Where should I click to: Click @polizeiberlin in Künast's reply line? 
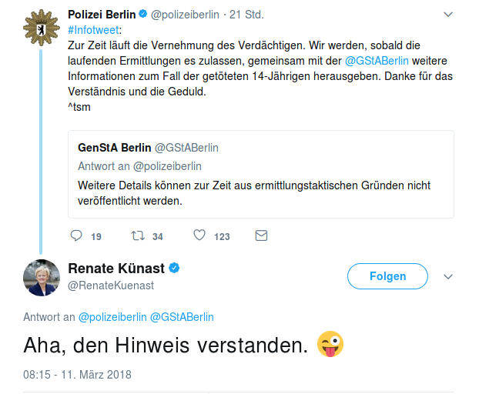pos(112,316)
